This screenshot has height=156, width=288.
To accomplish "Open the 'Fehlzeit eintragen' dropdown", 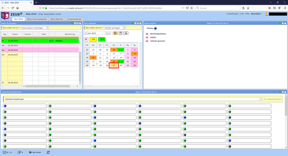I will tap(124, 28).
